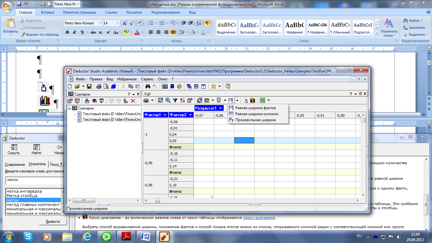Launch Import Wizard icon in Scenarios toolbar
The width and height of the screenshot is (432, 243).
(x=87, y=101)
